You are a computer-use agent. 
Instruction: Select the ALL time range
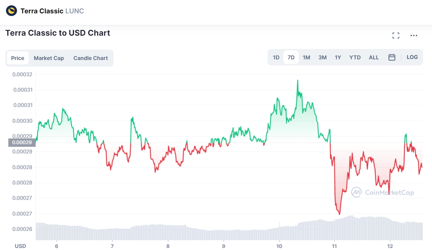374,57
